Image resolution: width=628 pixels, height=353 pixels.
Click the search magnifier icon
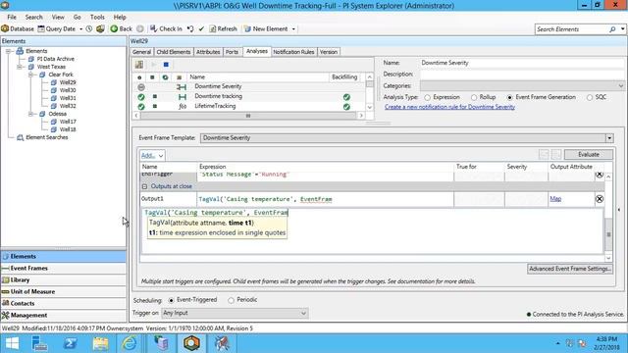(612, 29)
